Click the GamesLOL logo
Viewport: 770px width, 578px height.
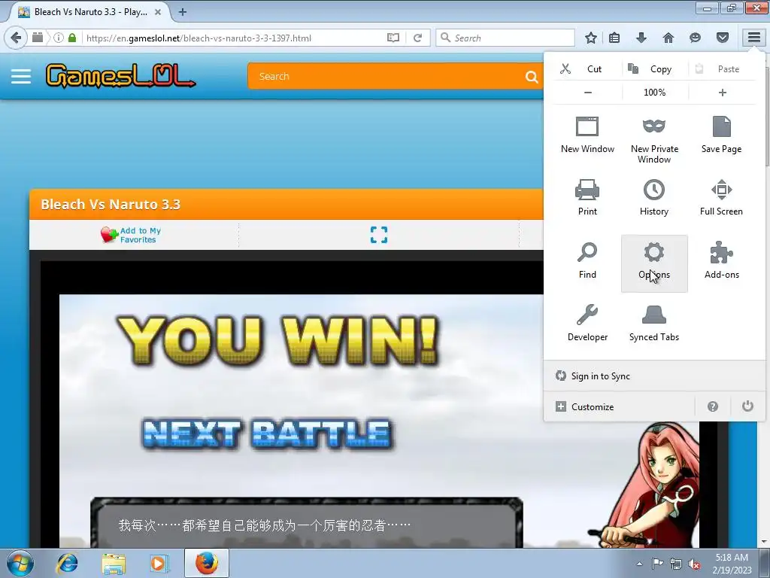click(x=120, y=76)
